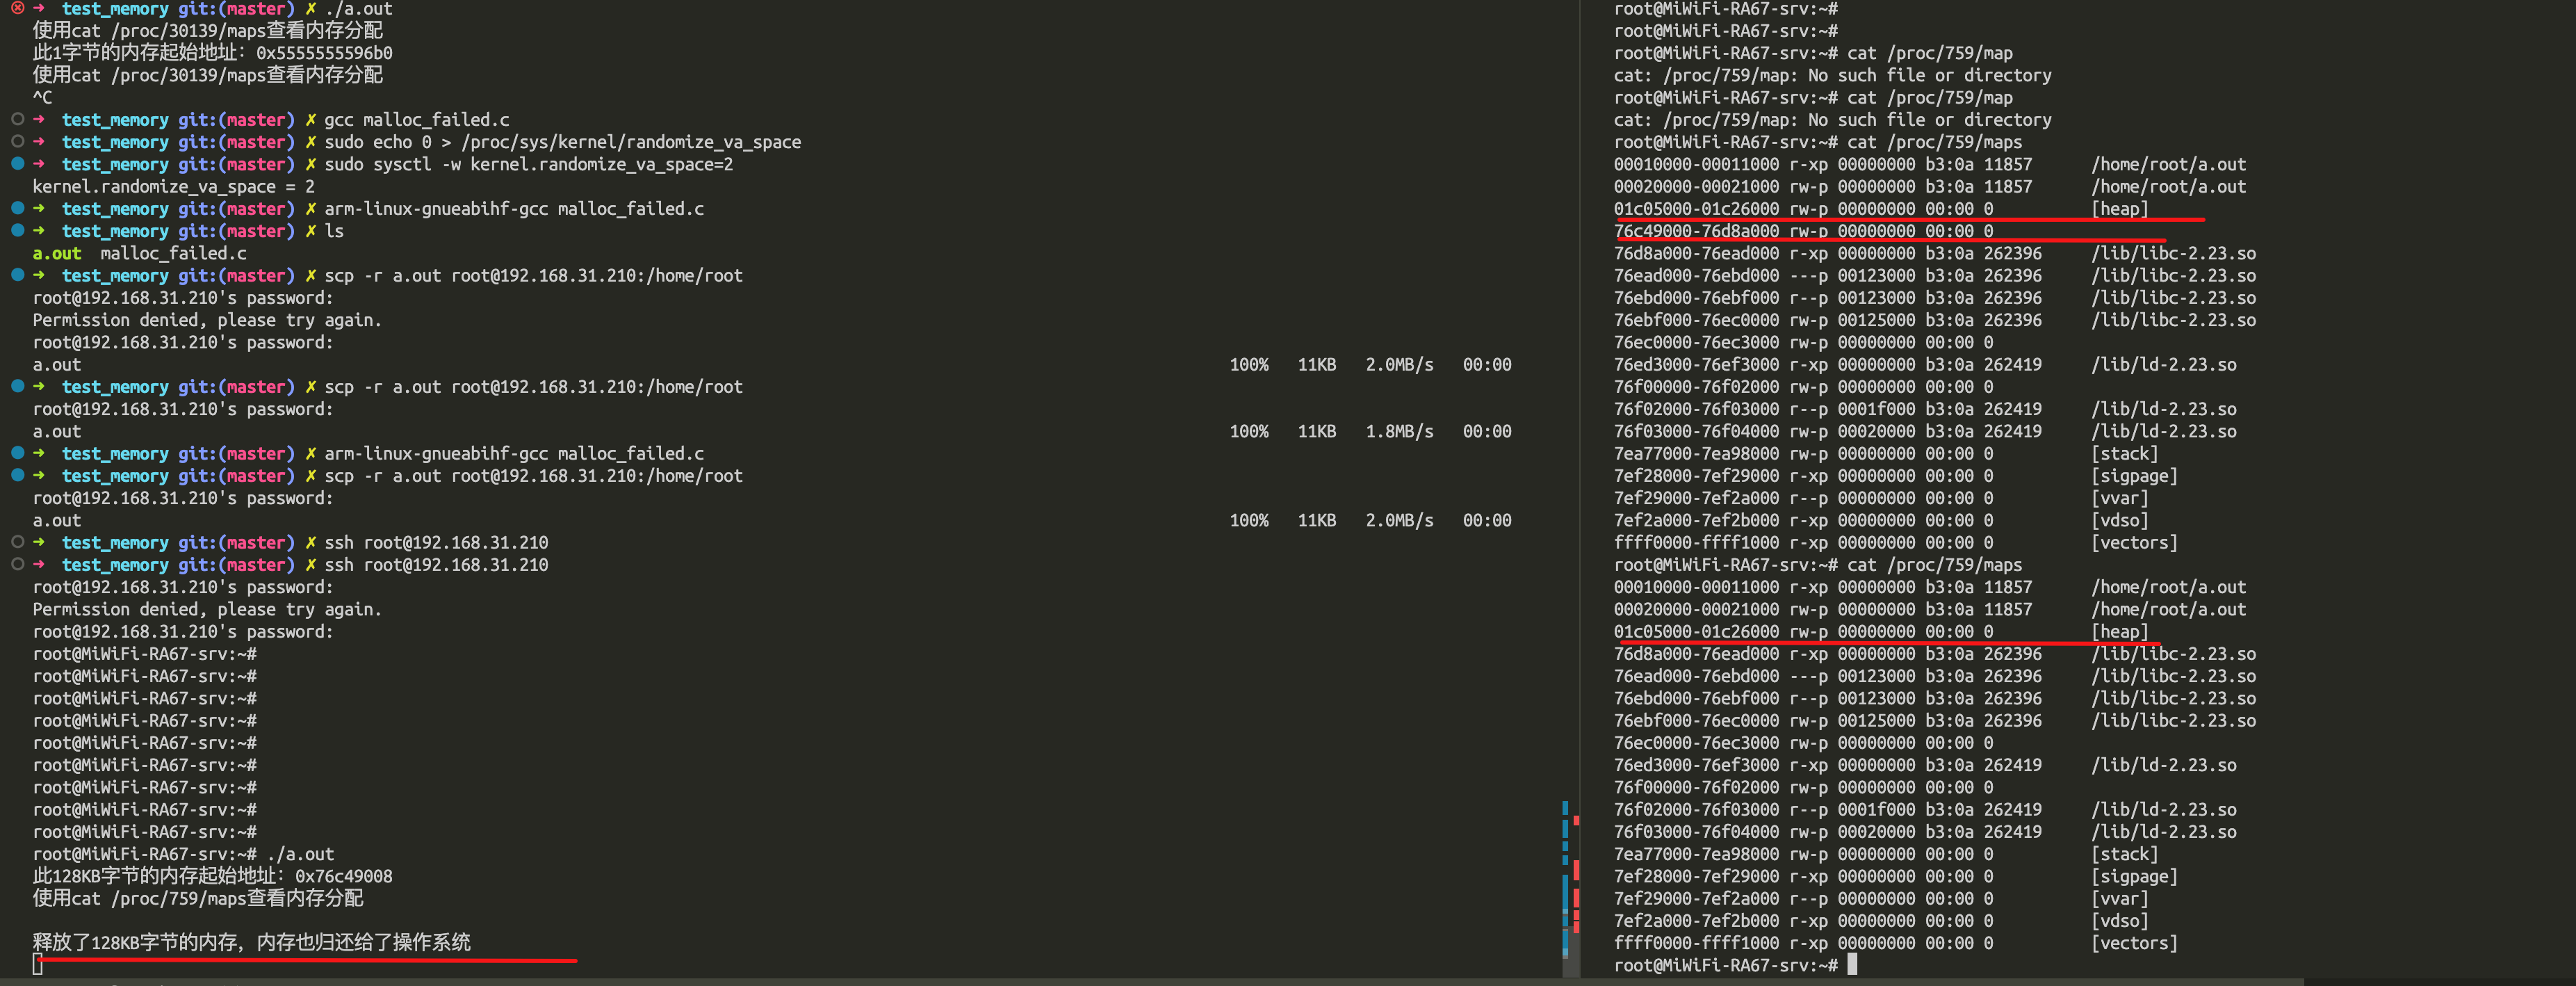The width and height of the screenshot is (2576, 986).
Task: Click blue success dot beside sudo sysctl command
Action: click(x=17, y=164)
